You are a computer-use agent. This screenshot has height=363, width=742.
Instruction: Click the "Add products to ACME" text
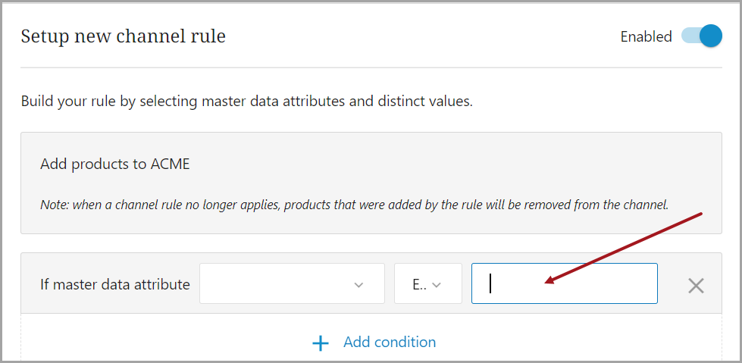tap(115, 164)
